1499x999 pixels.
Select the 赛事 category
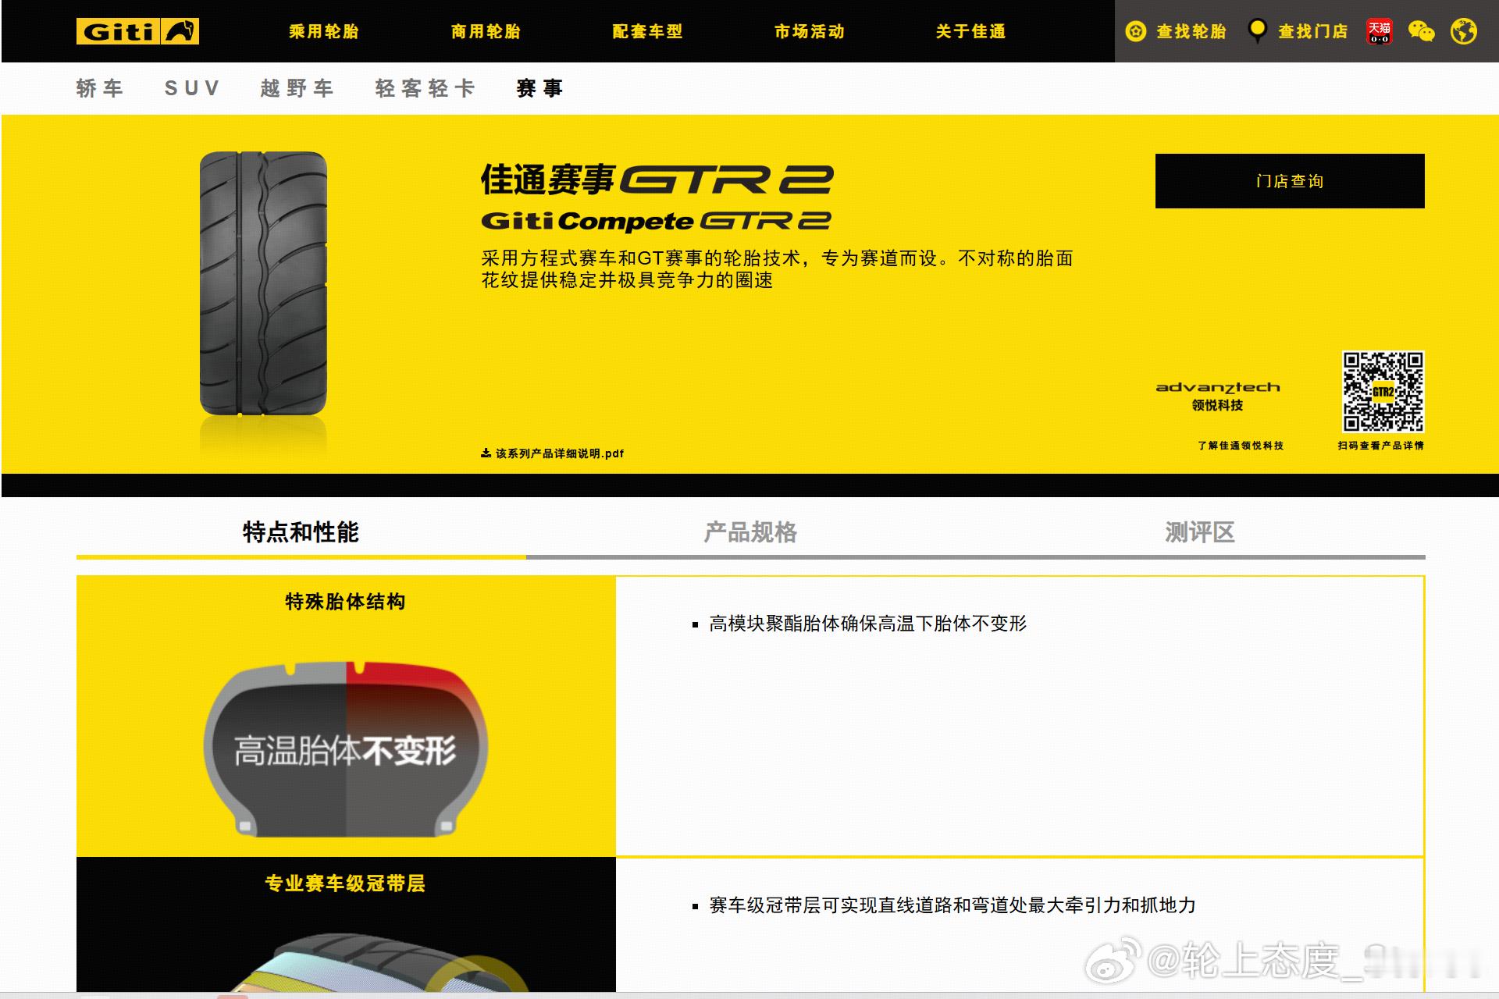[539, 88]
